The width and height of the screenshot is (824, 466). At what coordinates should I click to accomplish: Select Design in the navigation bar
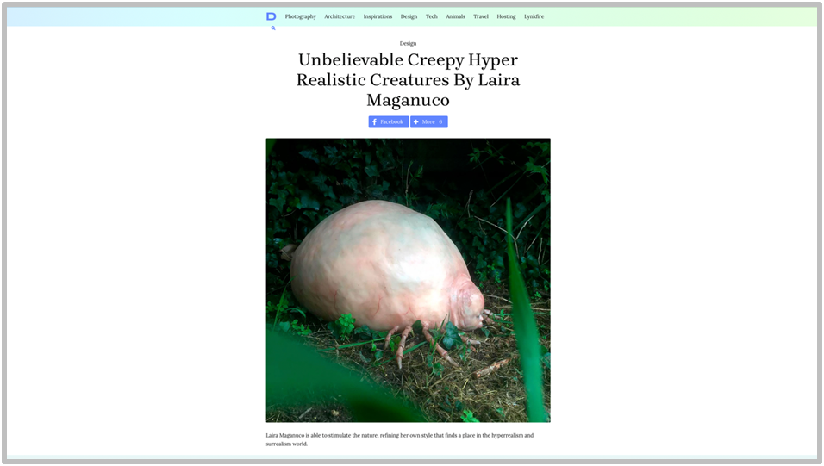pyautogui.click(x=409, y=16)
